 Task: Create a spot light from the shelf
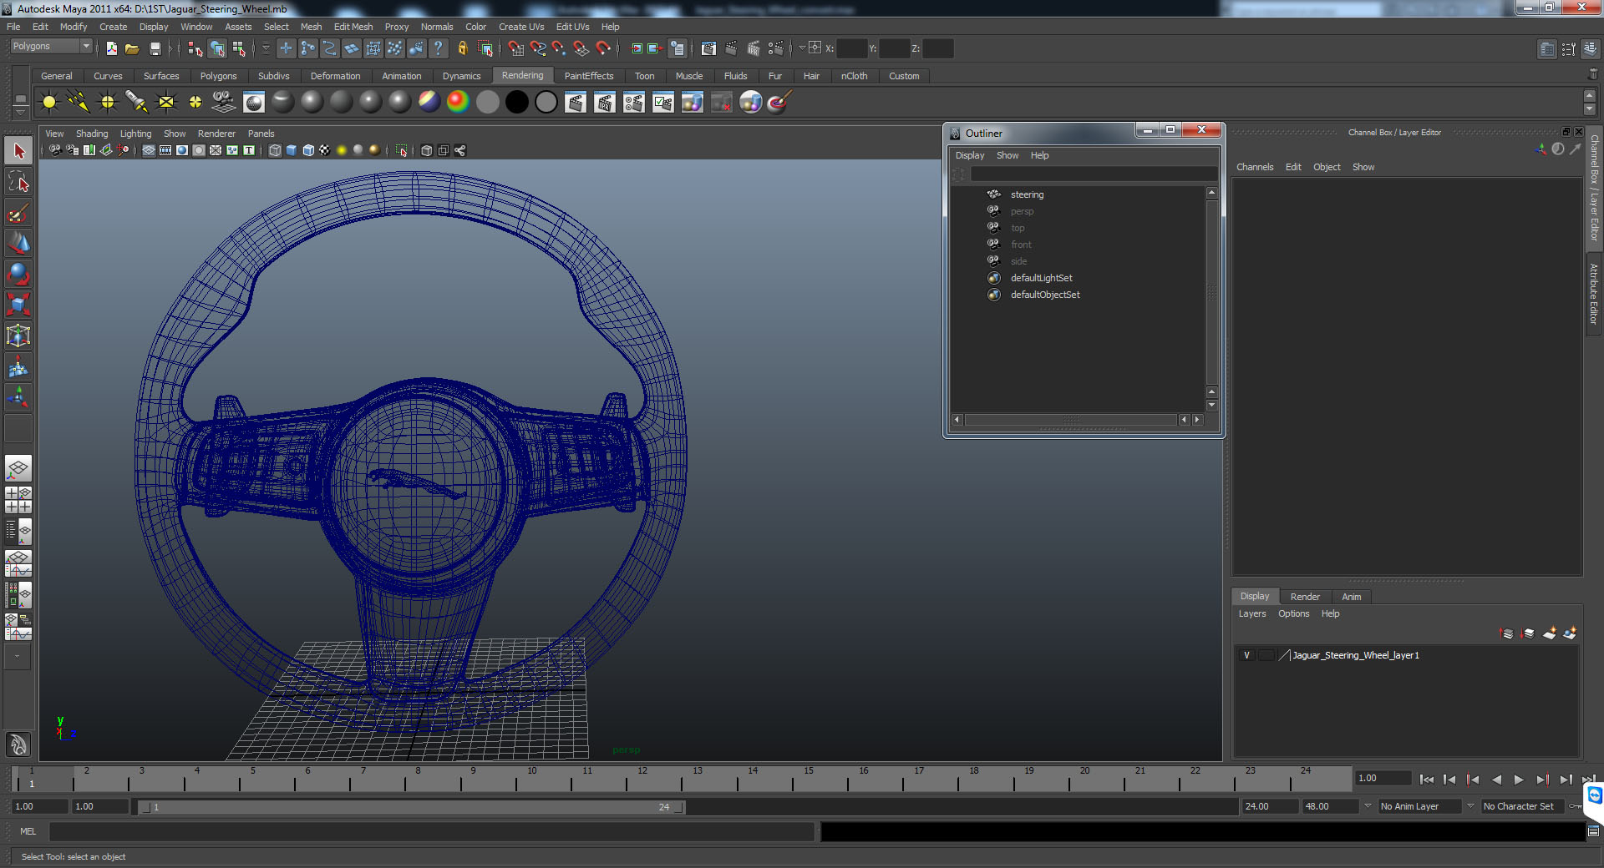(136, 103)
